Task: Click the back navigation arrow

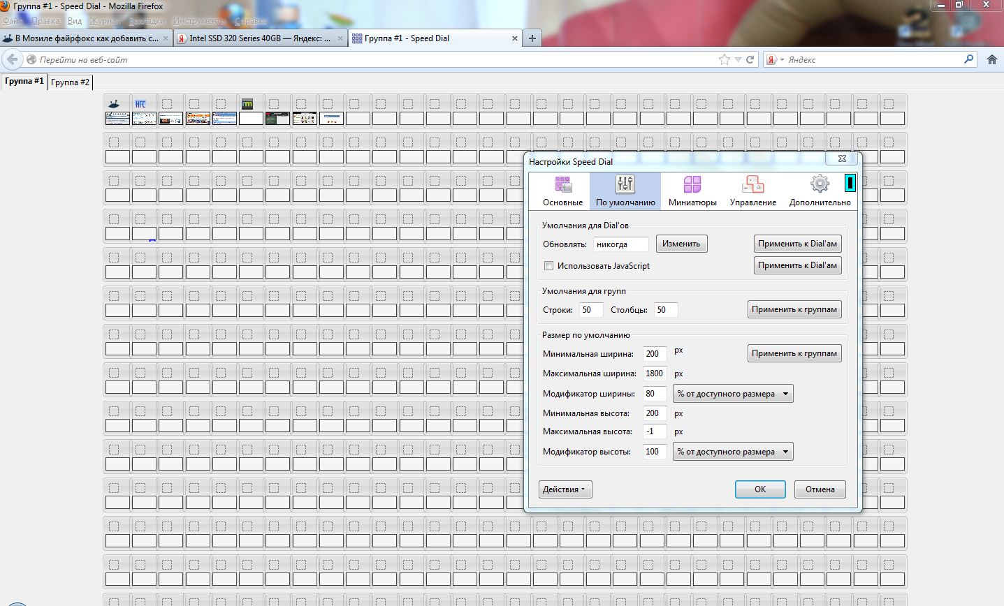Action: (12, 60)
